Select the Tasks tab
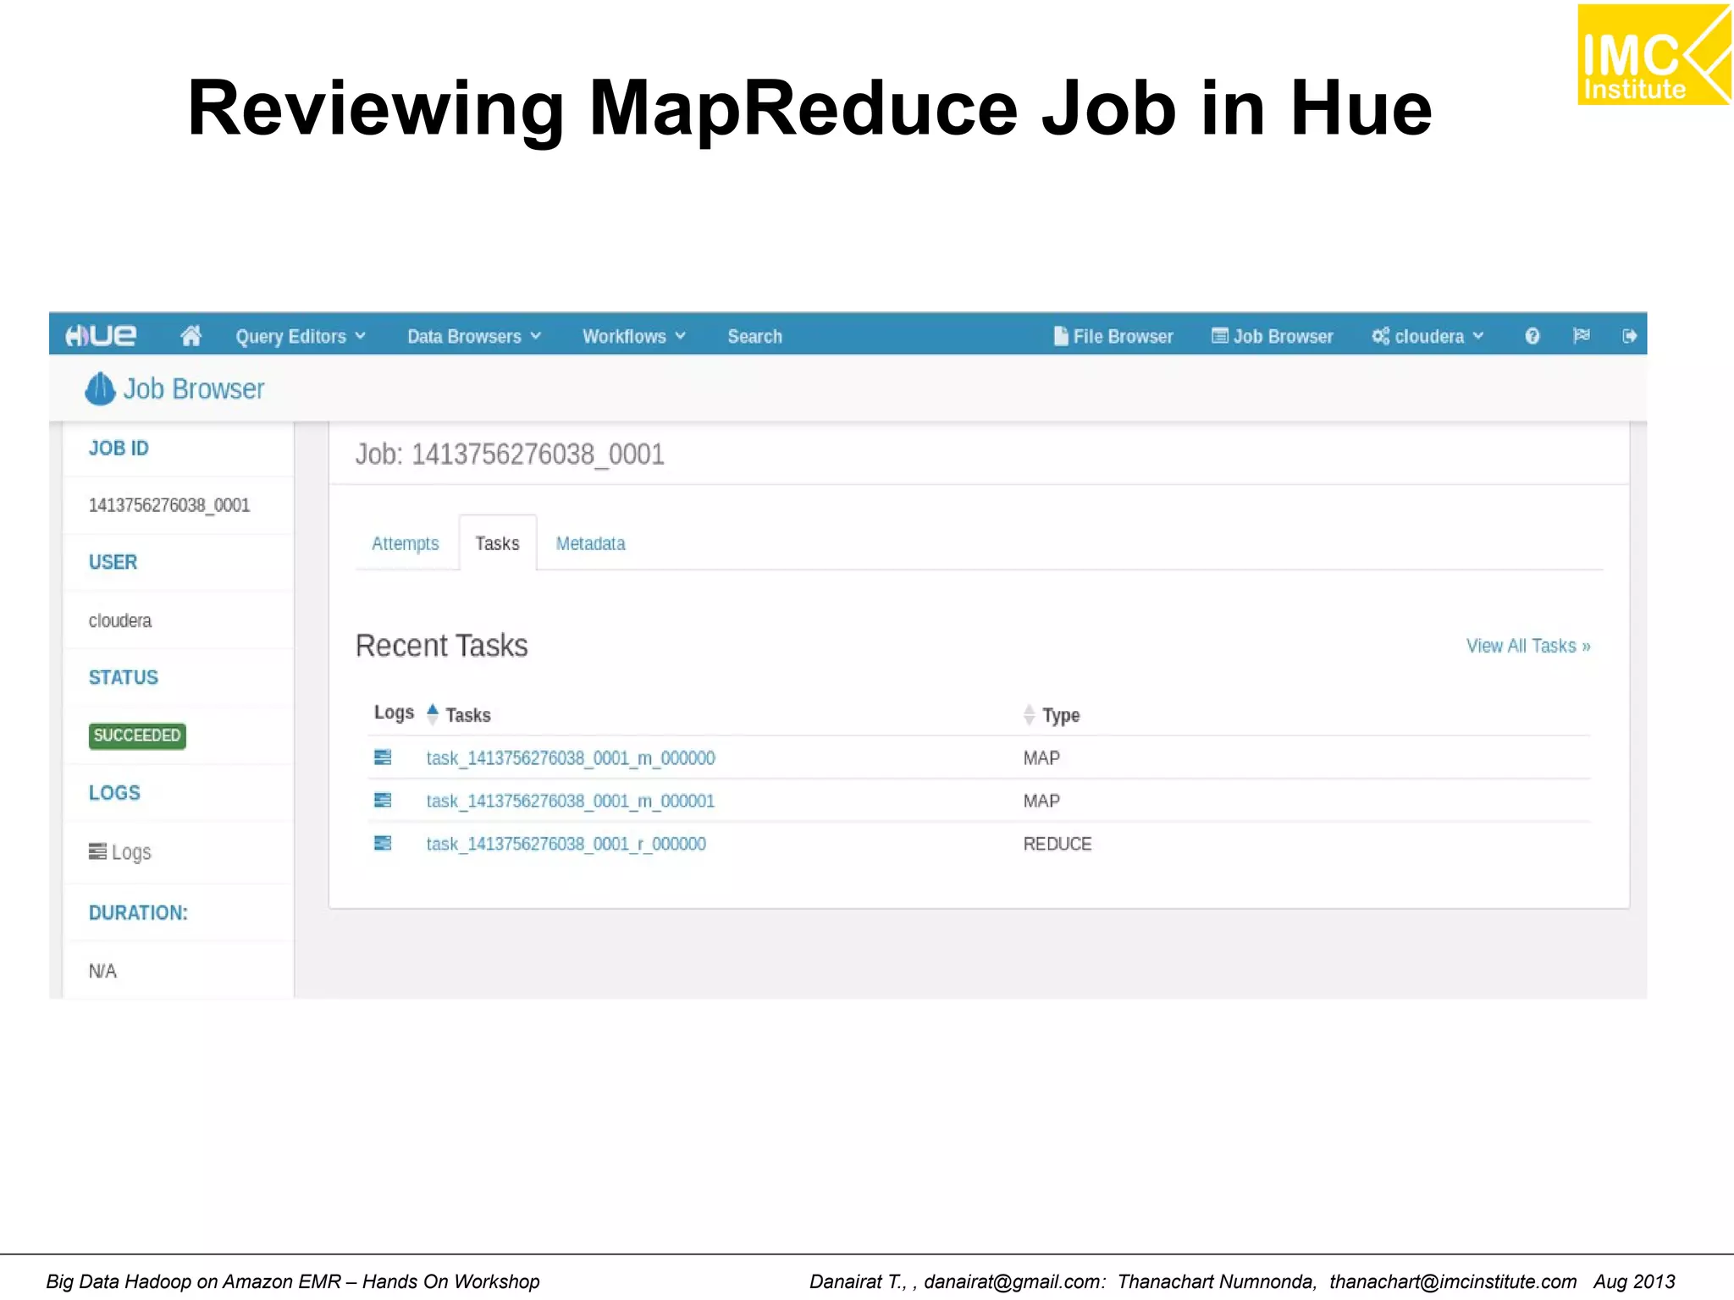 [498, 543]
